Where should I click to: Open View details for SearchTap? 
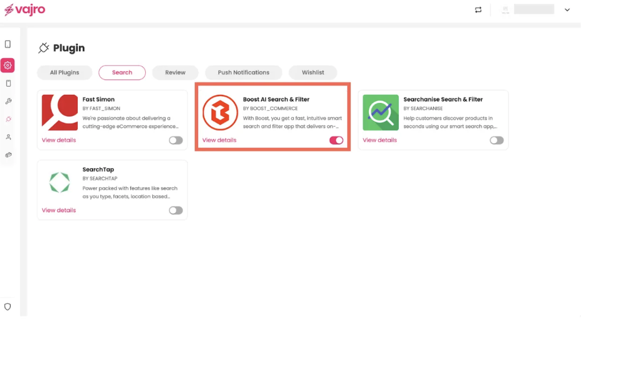[59, 210]
